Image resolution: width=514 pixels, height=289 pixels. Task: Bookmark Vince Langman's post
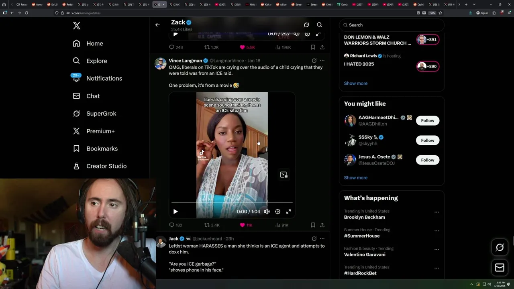(x=313, y=225)
